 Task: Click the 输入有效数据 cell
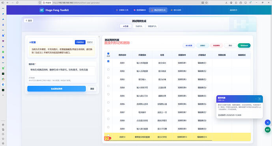(x=142, y=63)
